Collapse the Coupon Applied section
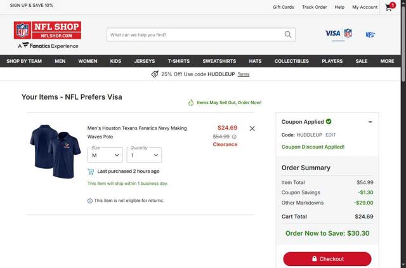 [370, 122]
